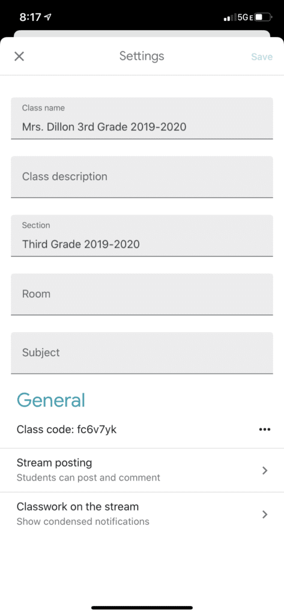Tap the Room input field
Image resolution: width=284 pixels, height=615 pixels.
click(x=142, y=294)
